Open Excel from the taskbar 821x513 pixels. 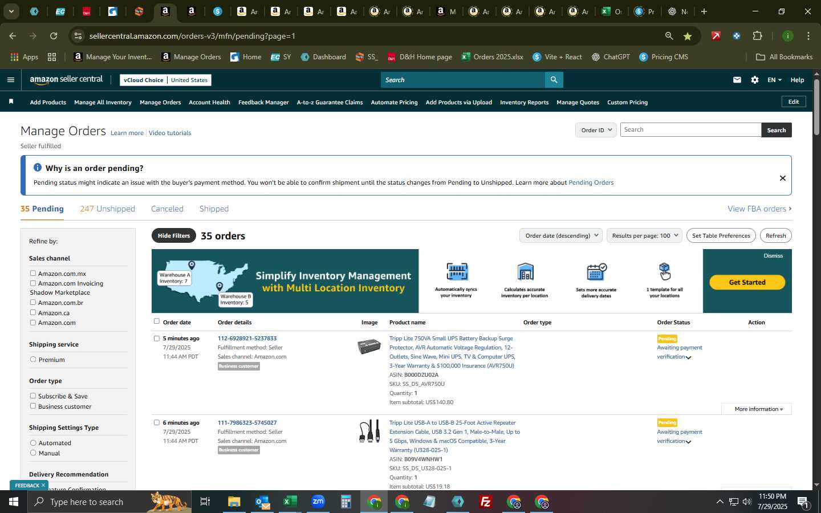(290, 502)
